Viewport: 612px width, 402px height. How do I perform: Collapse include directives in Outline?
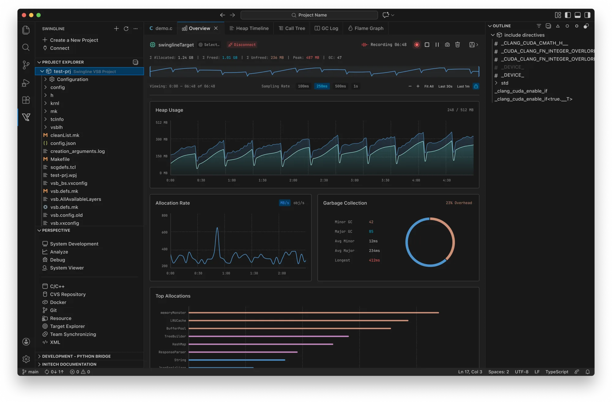[x=493, y=35]
